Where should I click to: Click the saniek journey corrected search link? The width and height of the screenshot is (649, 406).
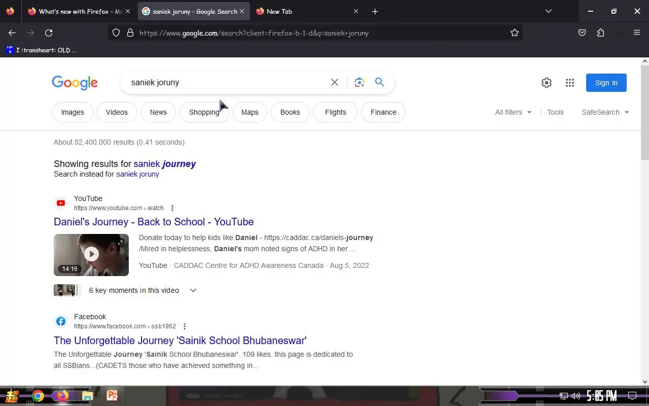(x=165, y=164)
